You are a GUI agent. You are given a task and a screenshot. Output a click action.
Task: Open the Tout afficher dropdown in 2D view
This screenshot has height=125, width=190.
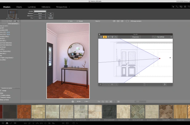coord(164,37)
